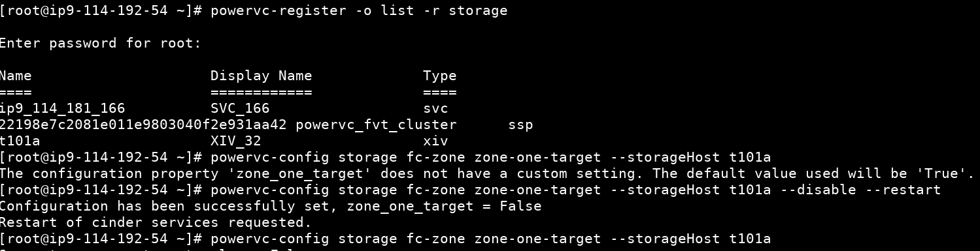This screenshot has width=980, height=251.
Task: Click the ssp cluster ID 22198e7c2081e011e9803040f2e931aa42
Action: point(143,125)
